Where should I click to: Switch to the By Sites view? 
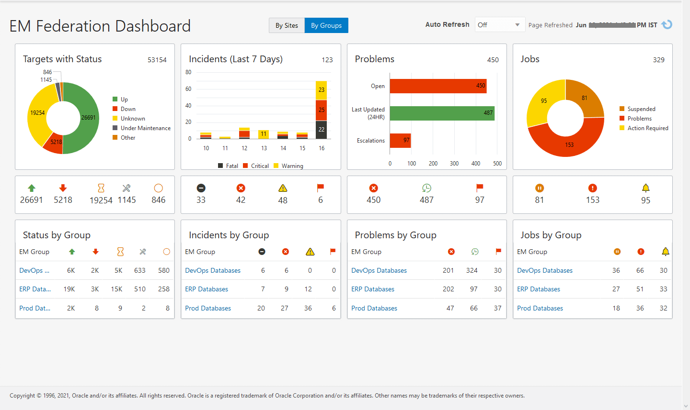[287, 25]
